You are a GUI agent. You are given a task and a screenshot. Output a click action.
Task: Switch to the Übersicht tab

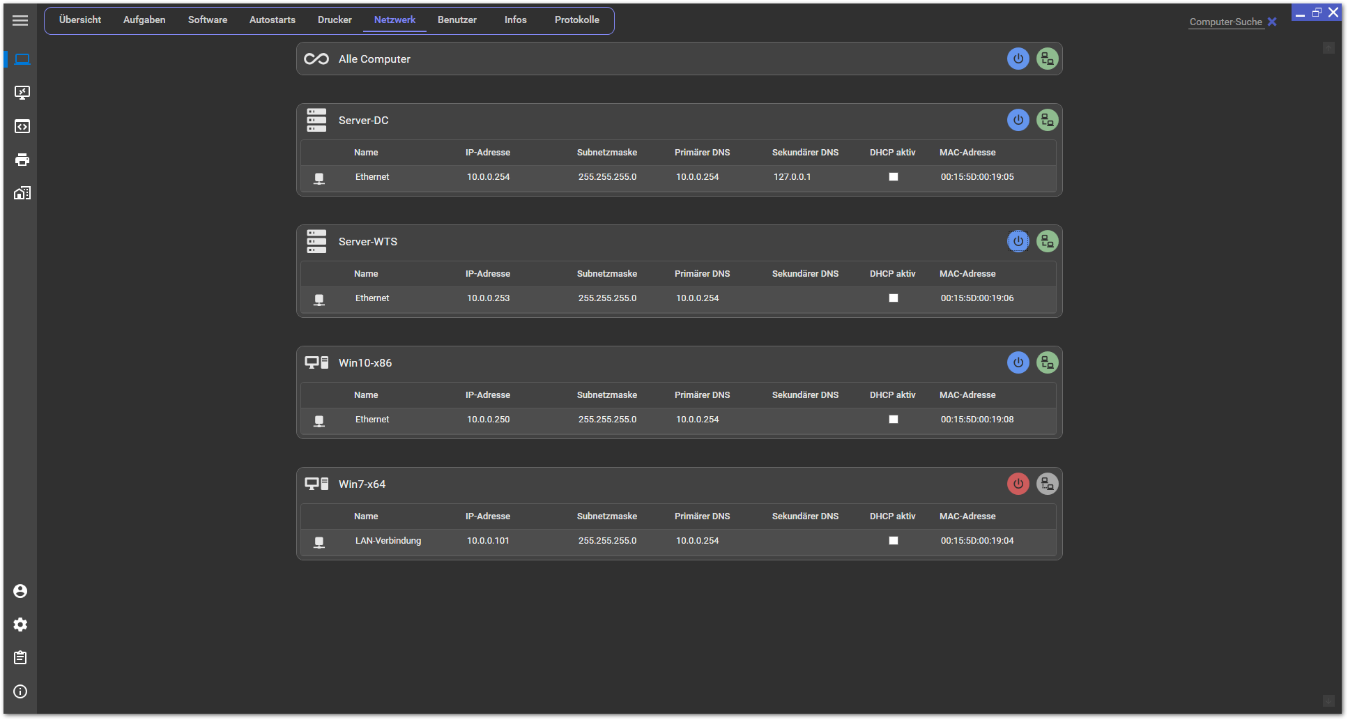pos(80,20)
